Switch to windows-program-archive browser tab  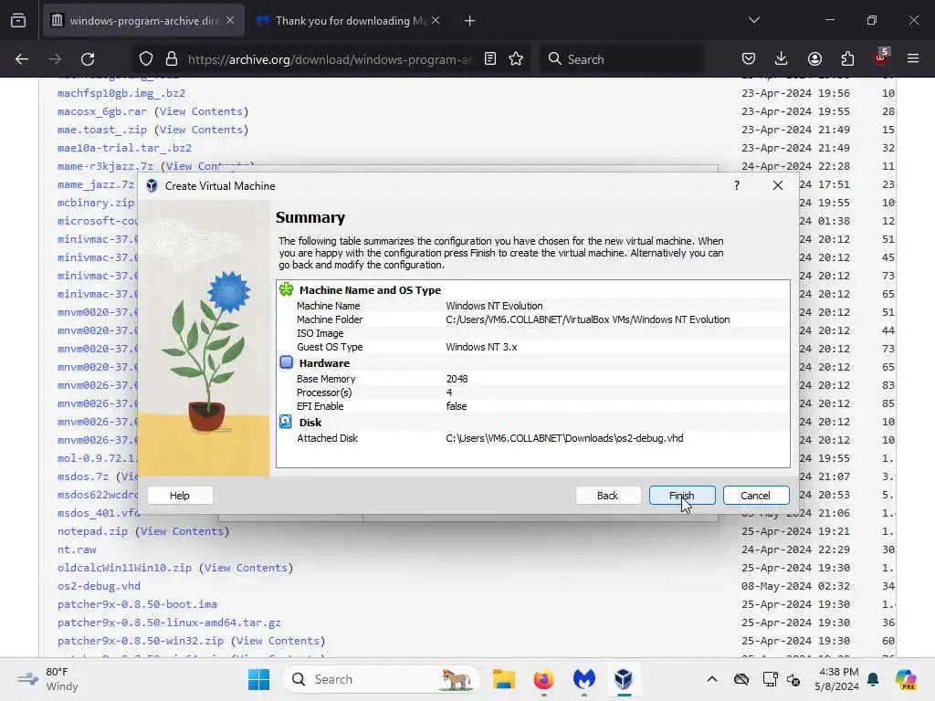point(143,21)
